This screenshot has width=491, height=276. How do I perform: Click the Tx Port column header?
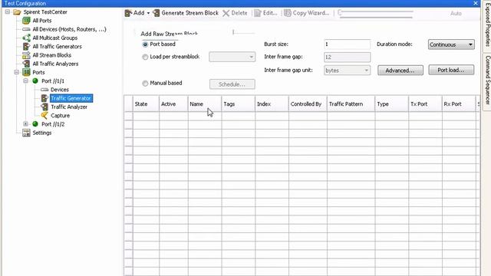coord(425,104)
